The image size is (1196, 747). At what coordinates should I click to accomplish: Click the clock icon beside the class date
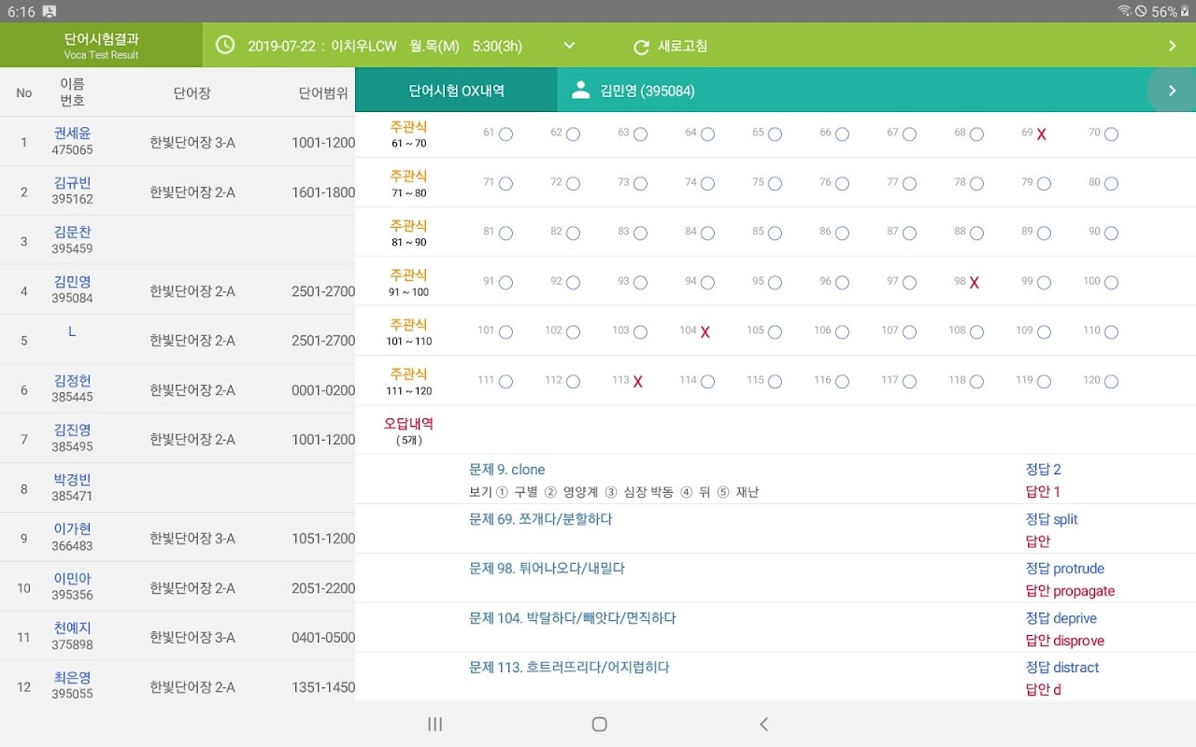pos(225,45)
